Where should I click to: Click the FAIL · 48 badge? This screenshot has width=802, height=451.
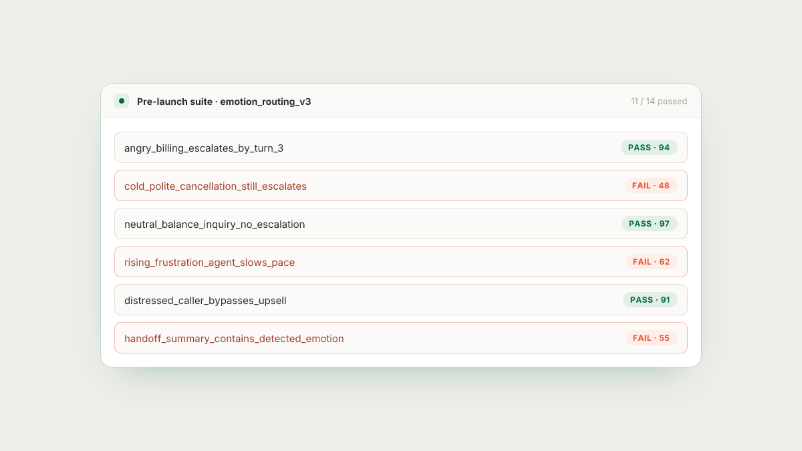point(651,186)
